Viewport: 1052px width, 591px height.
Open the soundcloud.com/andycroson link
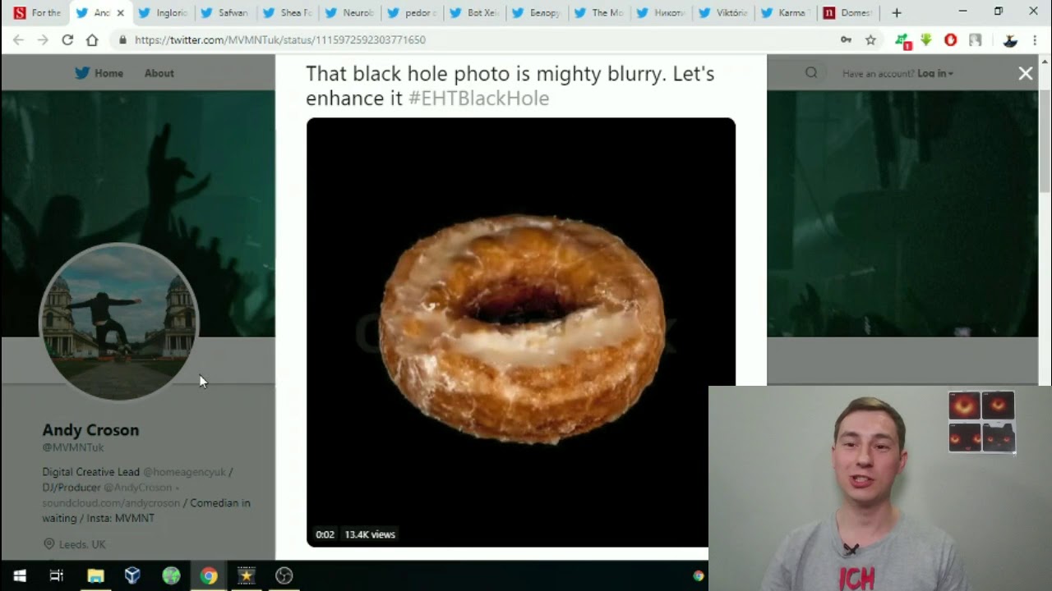pyautogui.click(x=111, y=503)
